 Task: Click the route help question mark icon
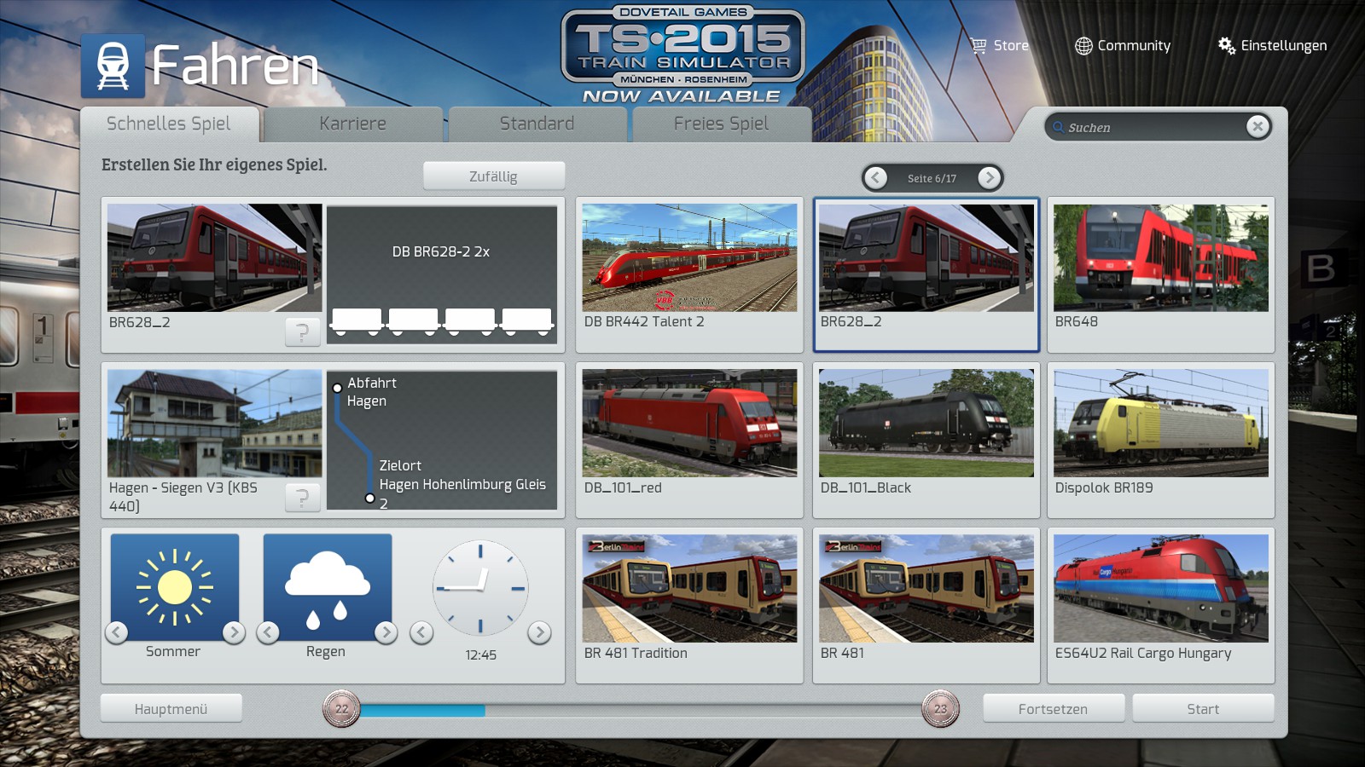pos(302,498)
